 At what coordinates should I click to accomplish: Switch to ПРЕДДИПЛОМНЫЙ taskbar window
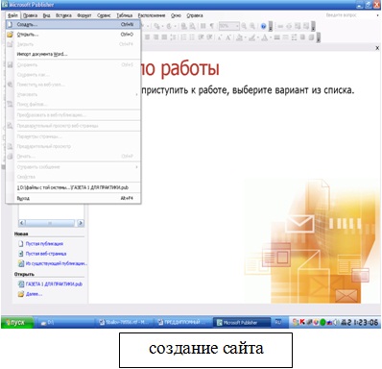click(x=183, y=323)
